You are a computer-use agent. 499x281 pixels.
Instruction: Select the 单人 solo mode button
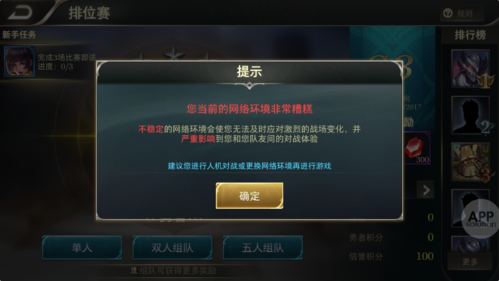tap(82, 248)
